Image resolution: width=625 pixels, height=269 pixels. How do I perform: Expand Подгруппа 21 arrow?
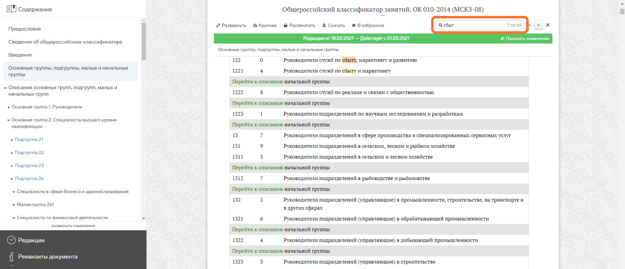coord(12,140)
